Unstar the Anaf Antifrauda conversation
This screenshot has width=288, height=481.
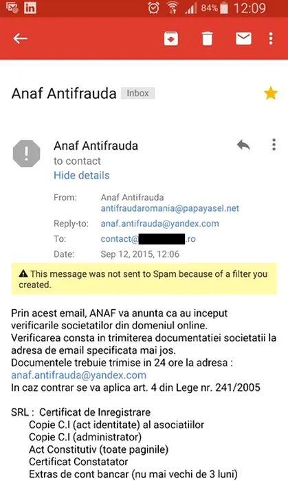click(271, 93)
